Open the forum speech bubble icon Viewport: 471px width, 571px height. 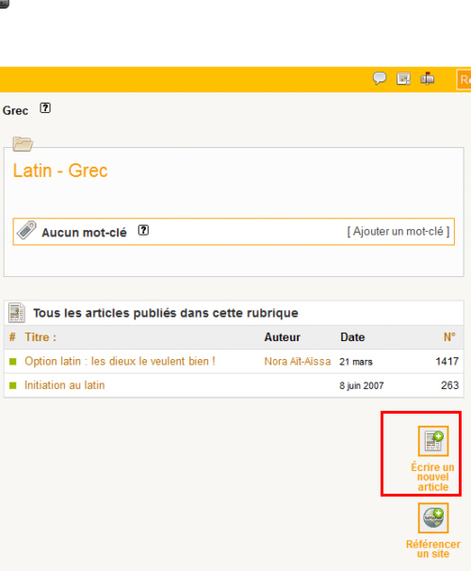[380, 78]
